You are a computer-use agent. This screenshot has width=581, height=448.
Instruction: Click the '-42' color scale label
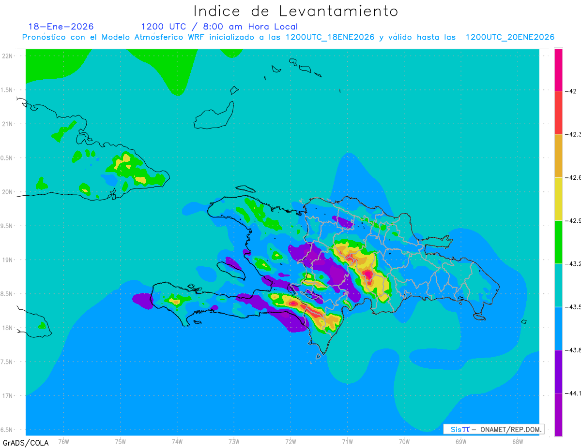[571, 91]
